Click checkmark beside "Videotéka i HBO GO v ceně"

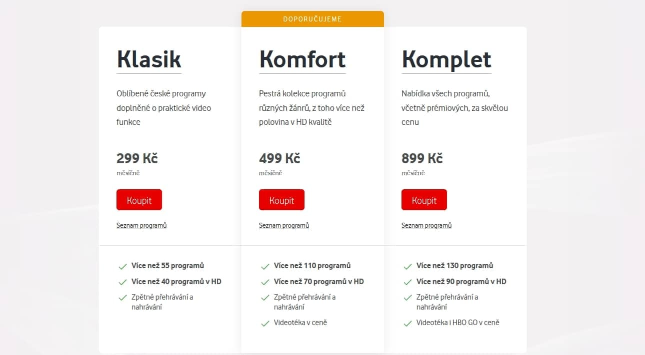point(408,323)
